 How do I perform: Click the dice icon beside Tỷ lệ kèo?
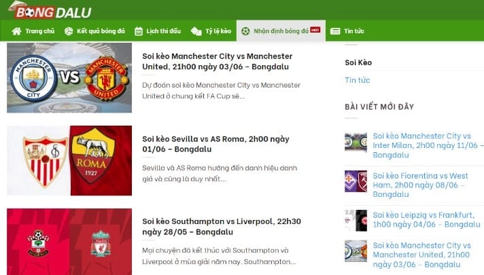coord(196,31)
